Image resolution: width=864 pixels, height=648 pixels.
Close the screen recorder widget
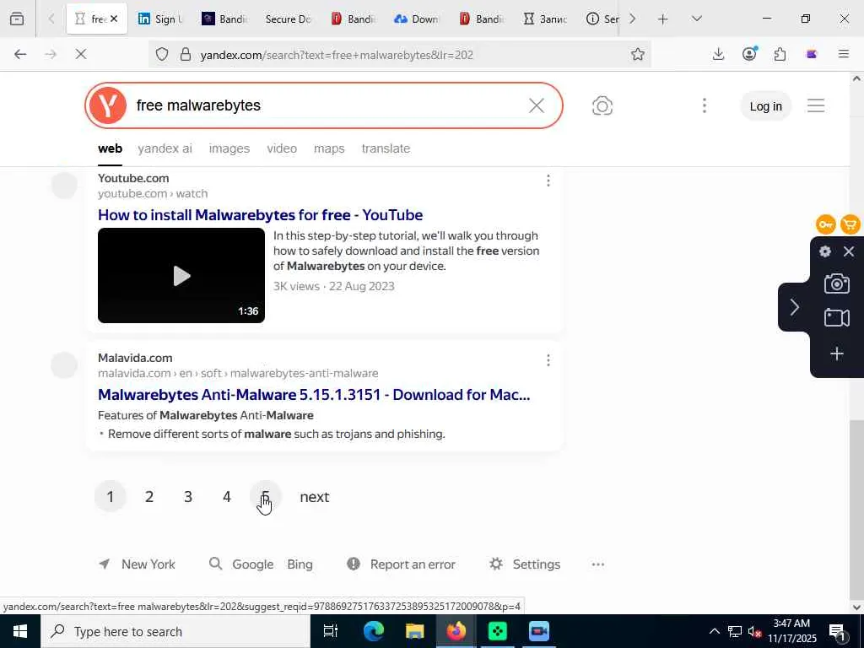point(849,251)
